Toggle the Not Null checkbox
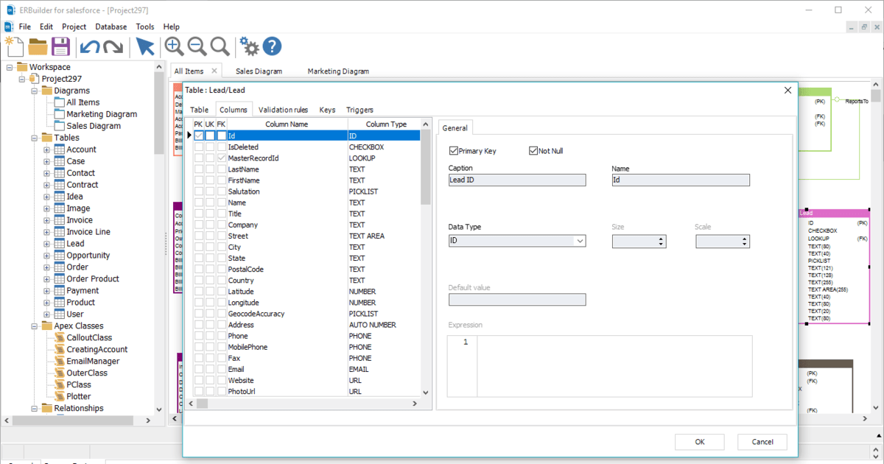This screenshot has height=464, width=884. 533,151
